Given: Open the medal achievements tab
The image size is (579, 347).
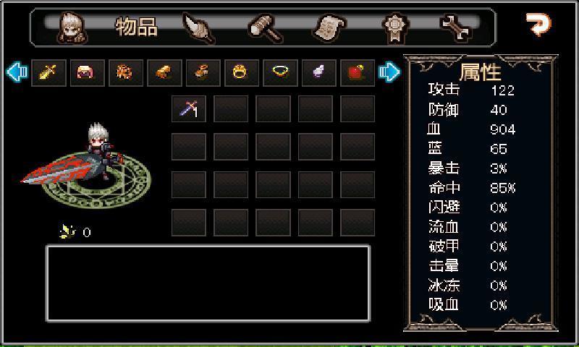Looking at the screenshot, I should [x=395, y=28].
